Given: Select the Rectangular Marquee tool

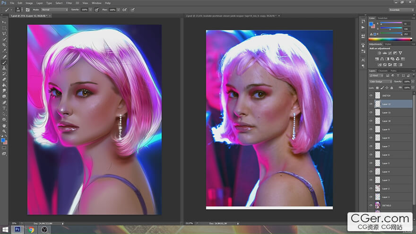Looking at the screenshot, I should [x=4, y=28].
